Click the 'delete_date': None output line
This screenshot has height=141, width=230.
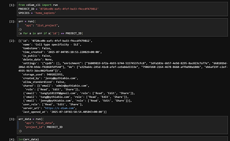point(37,59)
